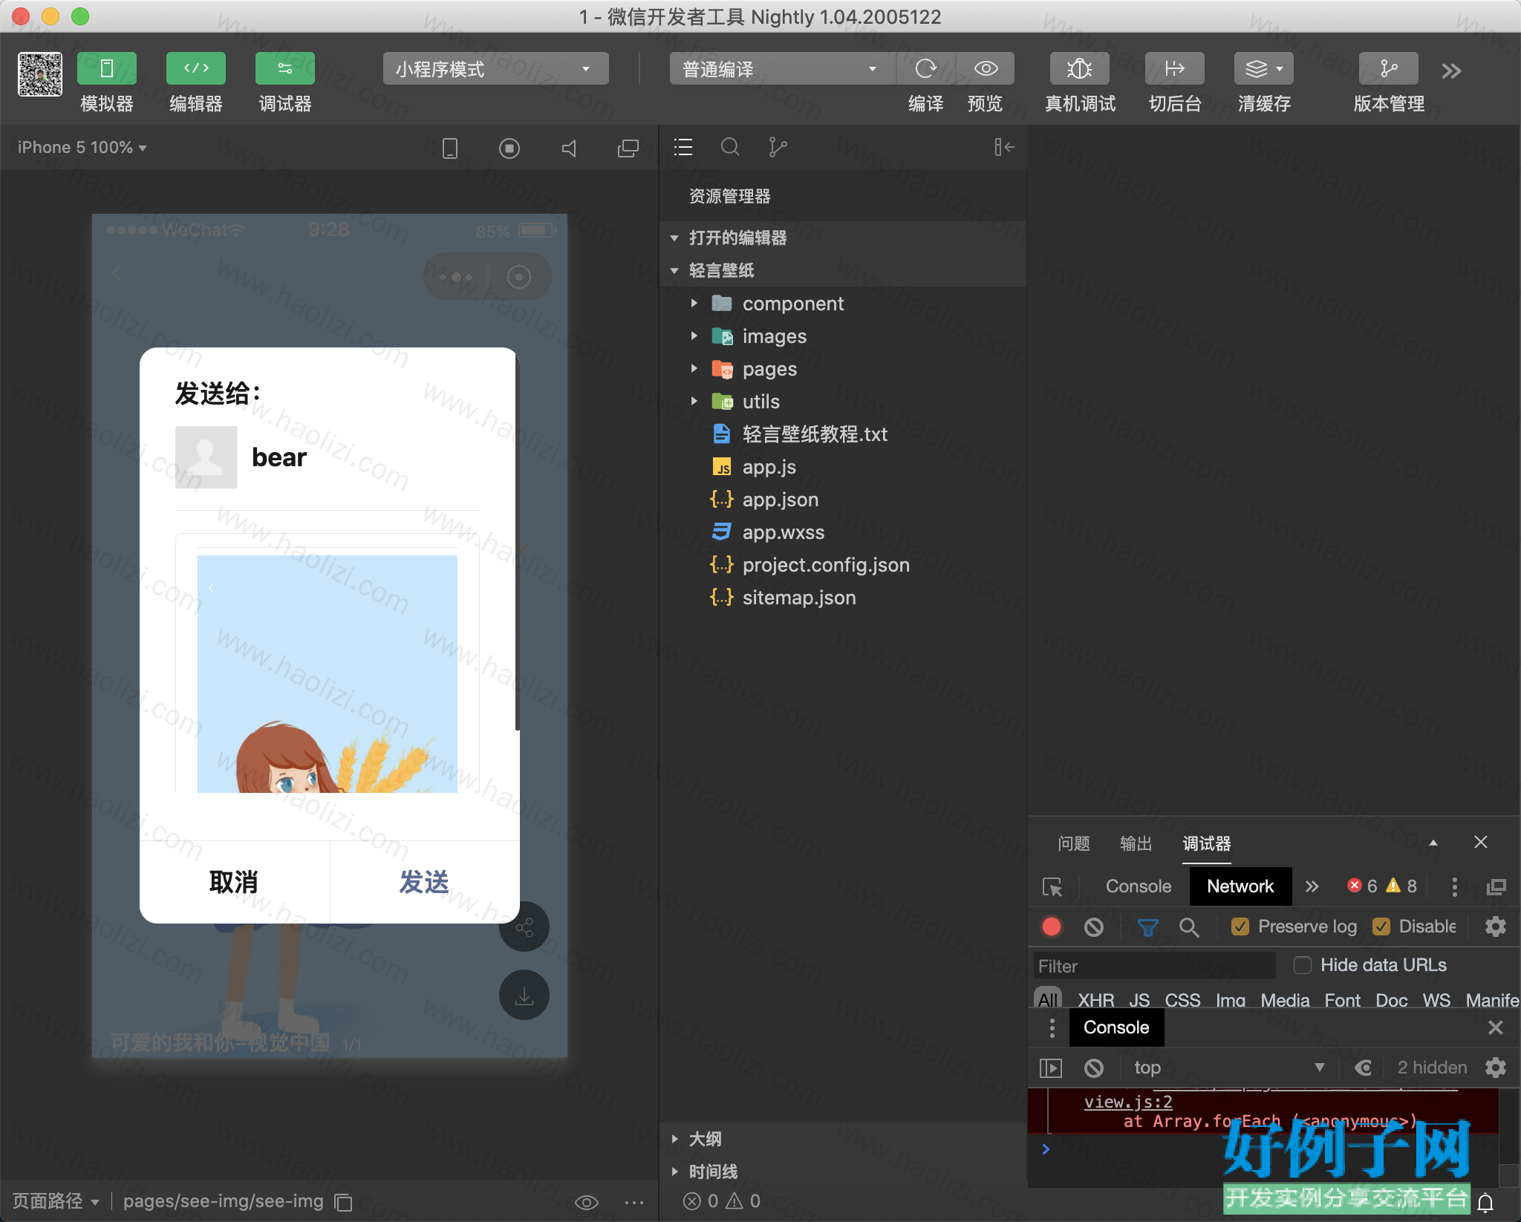
Task: Toggle the network filter funnel
Action: pyautogui.click(x=1147, y=927)
